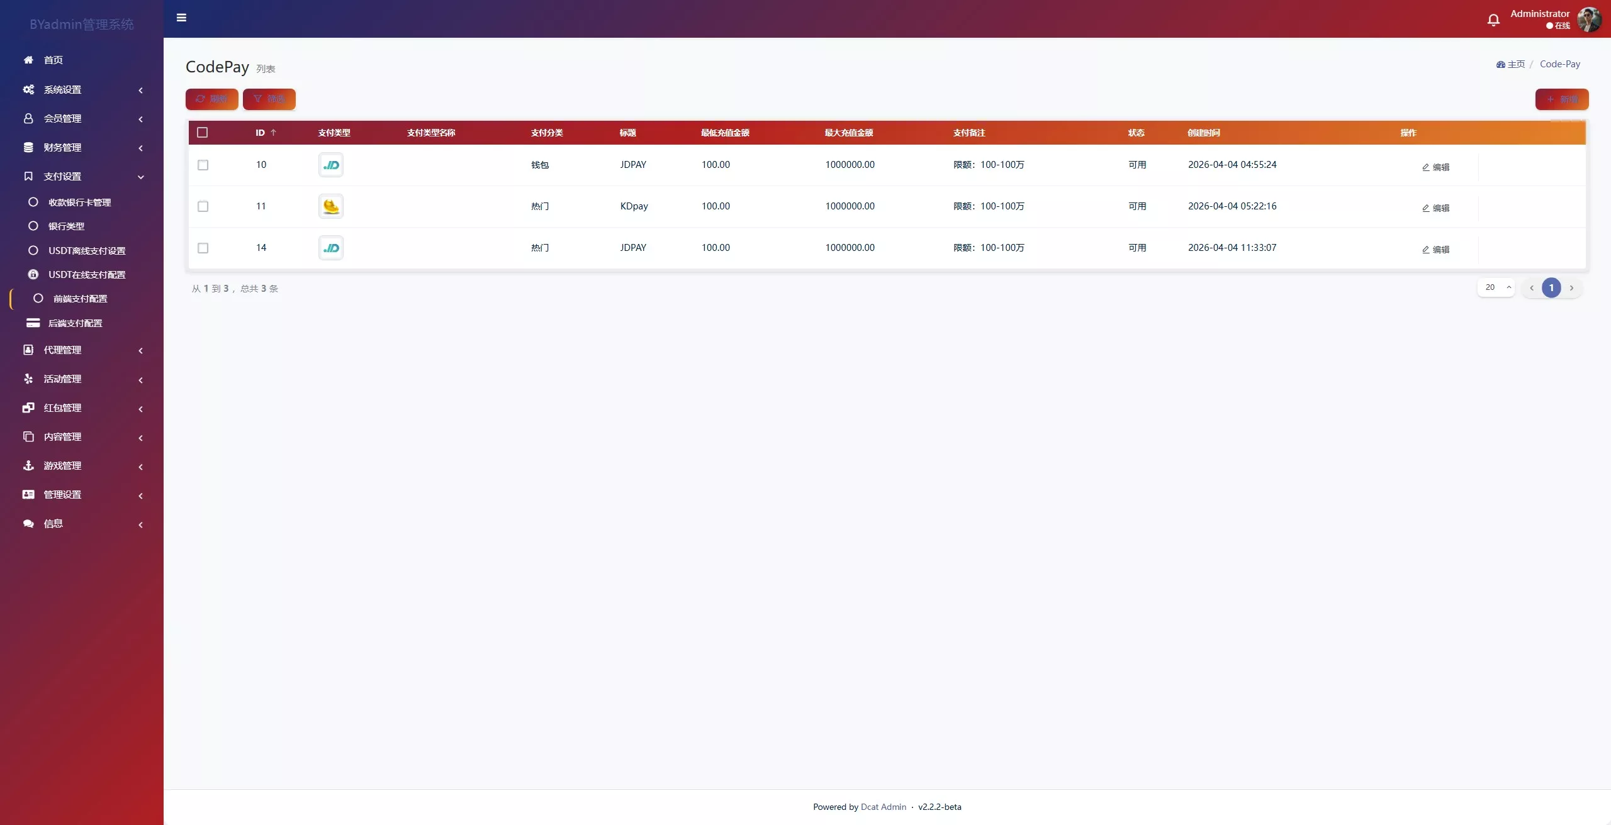Open 收款银行卡管理 in the sidebar
The image size is (1611, 825).
coord(80,202)
